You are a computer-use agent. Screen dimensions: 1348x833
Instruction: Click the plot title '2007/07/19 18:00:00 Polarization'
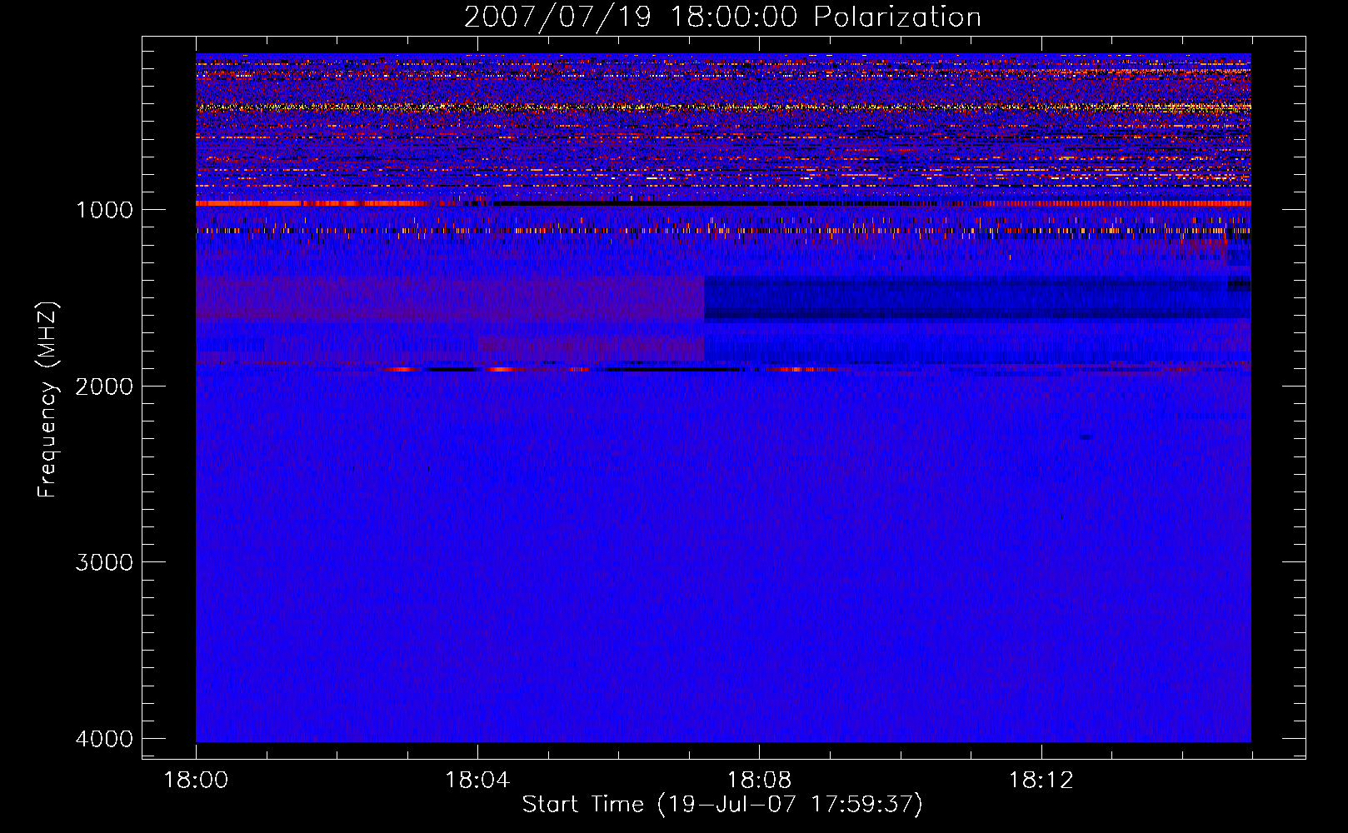[722, 17]
